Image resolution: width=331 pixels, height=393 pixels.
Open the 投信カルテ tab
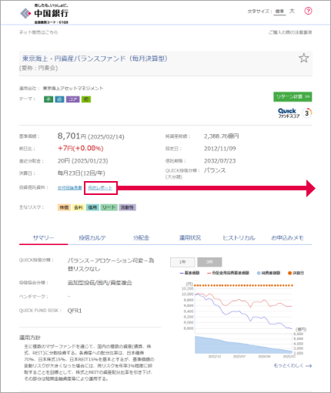point(92,238)
